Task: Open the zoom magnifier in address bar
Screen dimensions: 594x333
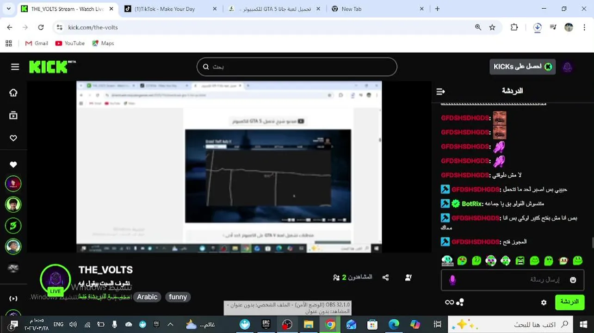Action: [x=478, y=27]
